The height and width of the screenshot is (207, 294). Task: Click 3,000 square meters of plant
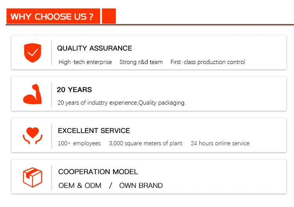[x=146, y=143]
